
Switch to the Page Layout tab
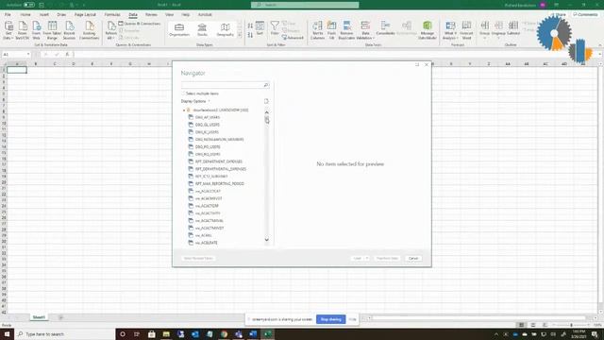pos(85,15)
